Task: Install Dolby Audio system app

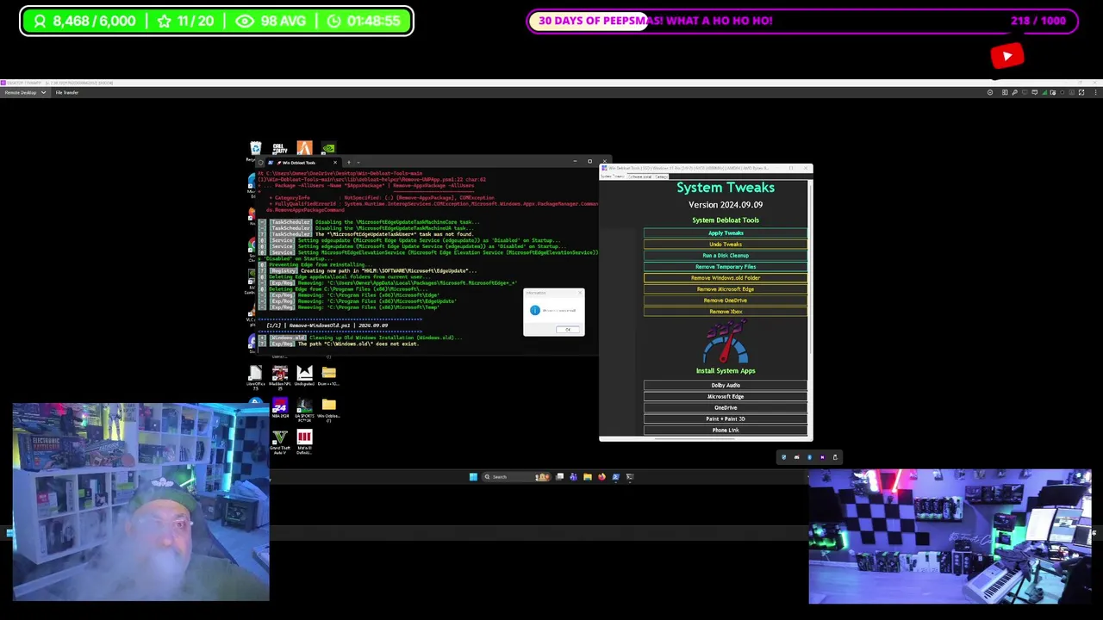Action: 726,385
